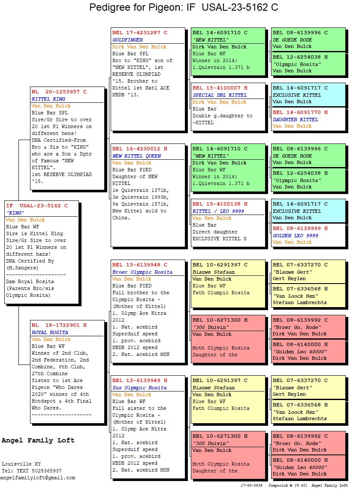Click the 17-03-2026 date in footer

pyautogui.click(x=252, y=486)
